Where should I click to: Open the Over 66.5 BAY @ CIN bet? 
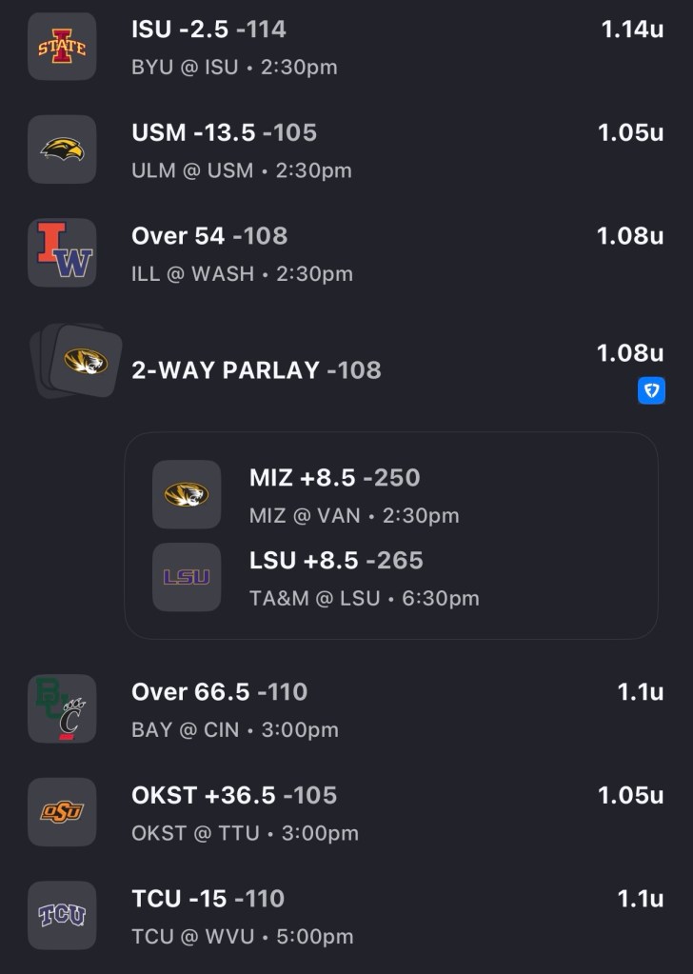pos(219,692)
